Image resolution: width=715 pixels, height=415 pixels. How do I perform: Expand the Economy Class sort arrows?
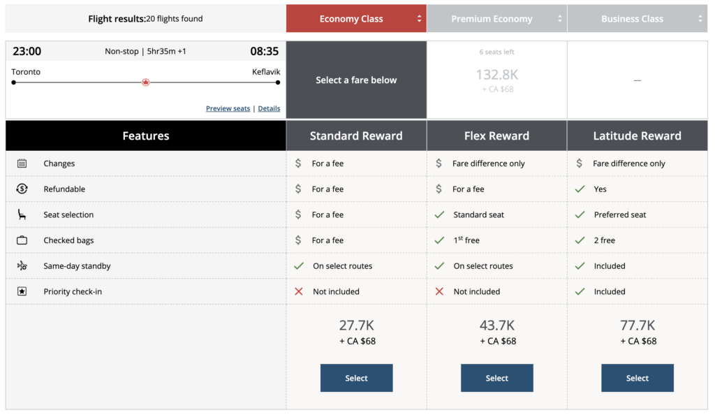click(x=420, y=19)
